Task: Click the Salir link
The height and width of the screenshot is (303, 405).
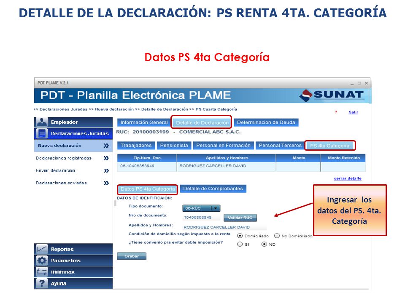Action: 354,112
